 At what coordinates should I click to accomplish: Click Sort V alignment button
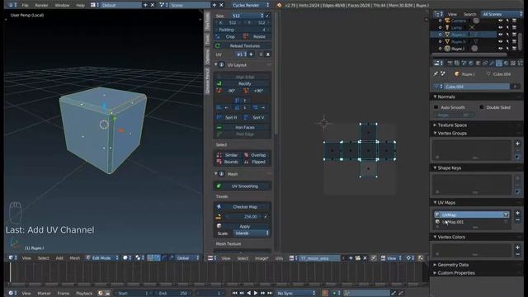coord(256,117)
